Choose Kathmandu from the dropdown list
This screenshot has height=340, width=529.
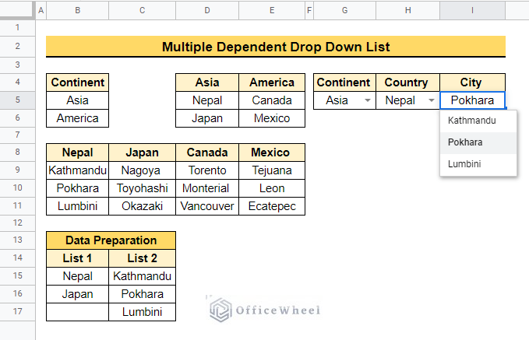472,121
